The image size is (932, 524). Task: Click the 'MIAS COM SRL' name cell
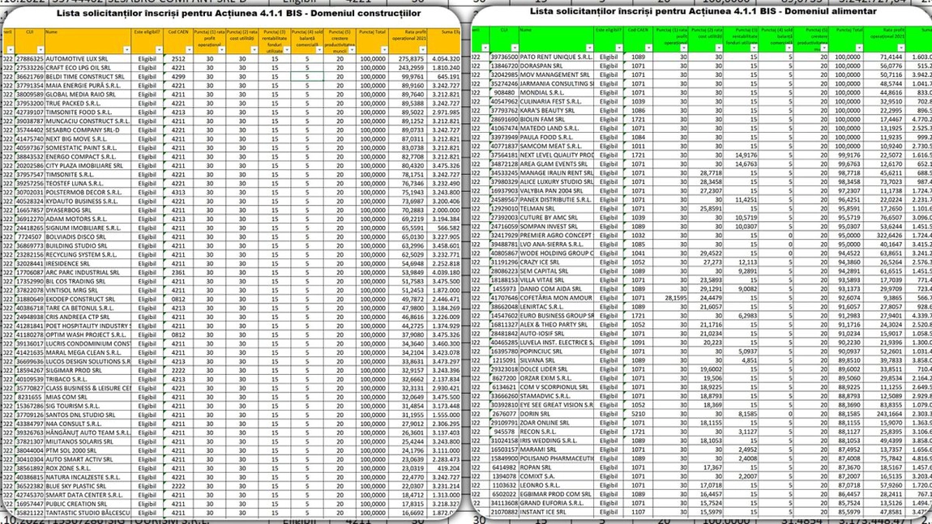point(88,397)
